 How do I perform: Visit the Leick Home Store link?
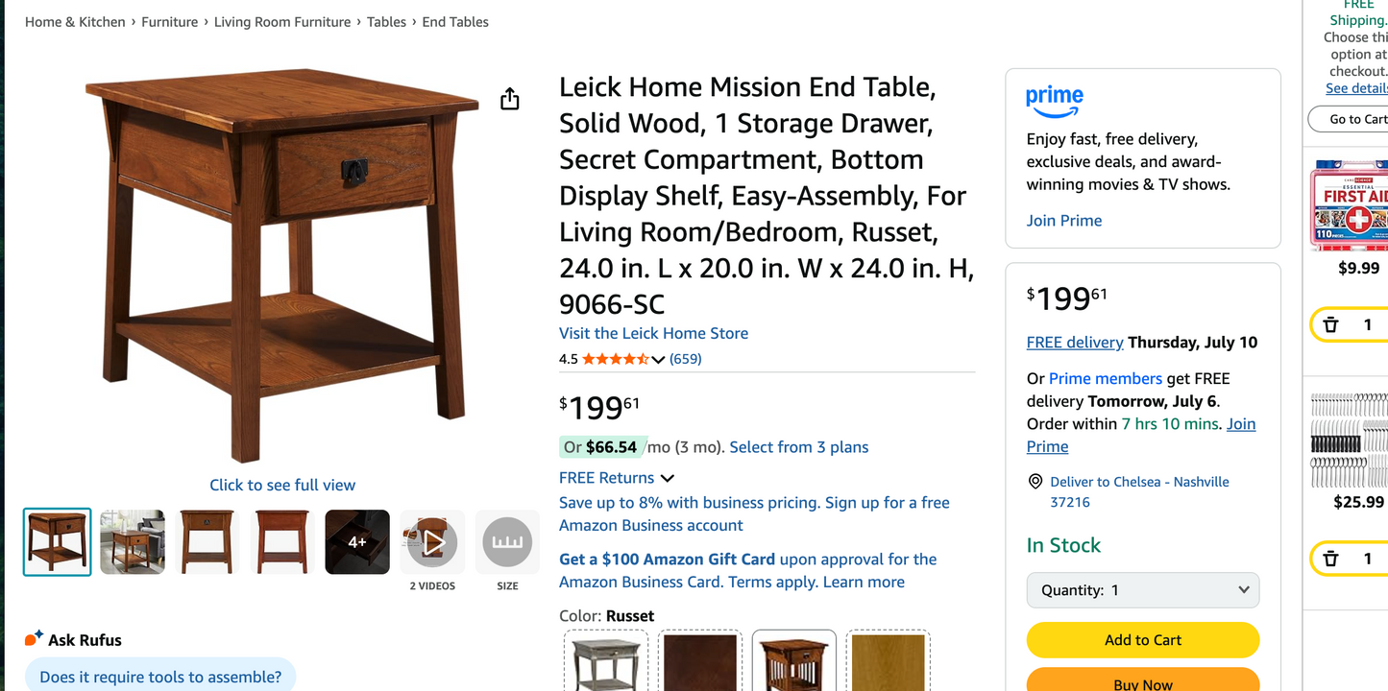[x=653, y=333]
